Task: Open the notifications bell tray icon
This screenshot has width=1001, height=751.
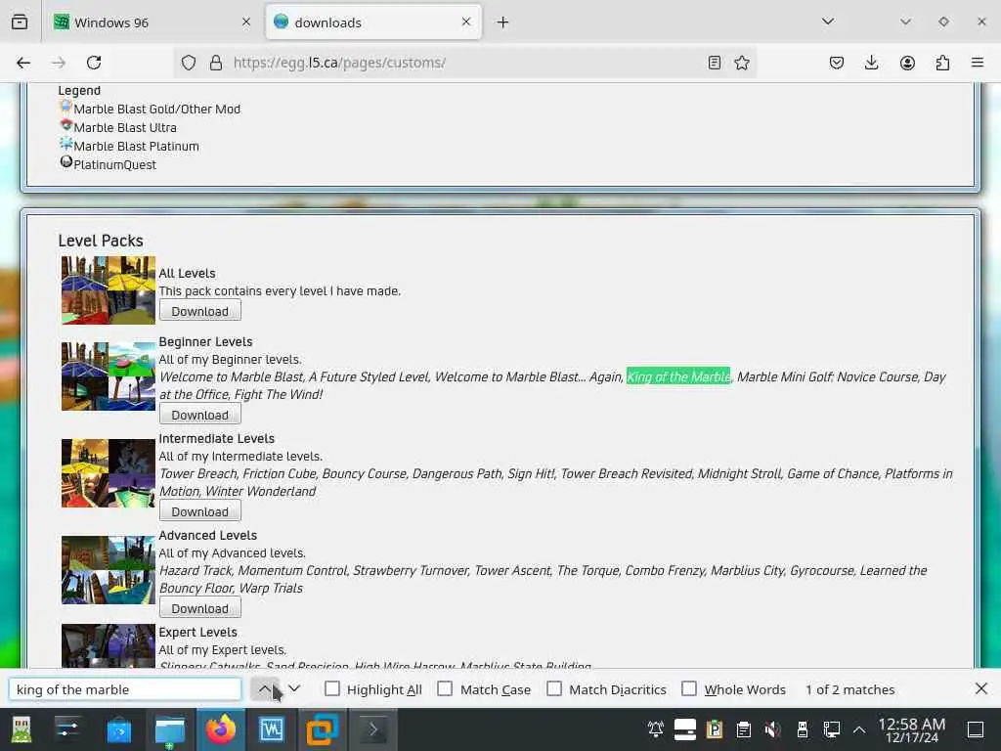Action: [656, 729]
